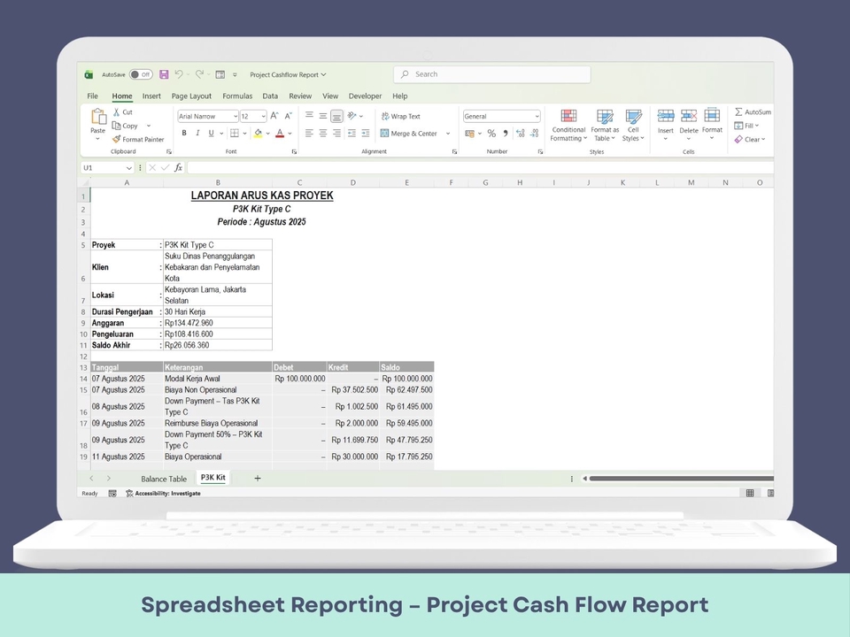
Task: Toggle the AutoSave switch
Action: pos(140,75)
